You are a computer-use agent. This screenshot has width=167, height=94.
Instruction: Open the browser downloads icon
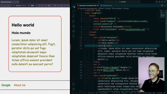pos(43,5)
